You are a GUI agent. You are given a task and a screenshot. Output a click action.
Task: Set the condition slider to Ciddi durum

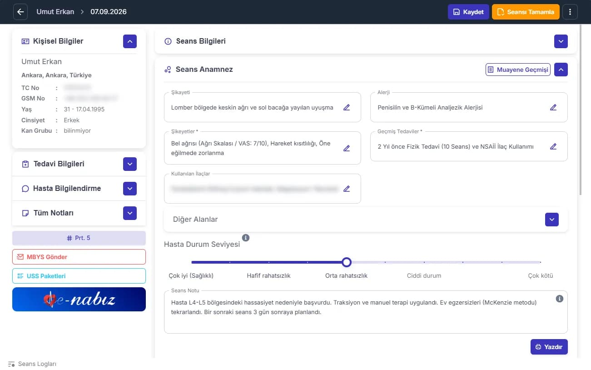tap(424, 262)
